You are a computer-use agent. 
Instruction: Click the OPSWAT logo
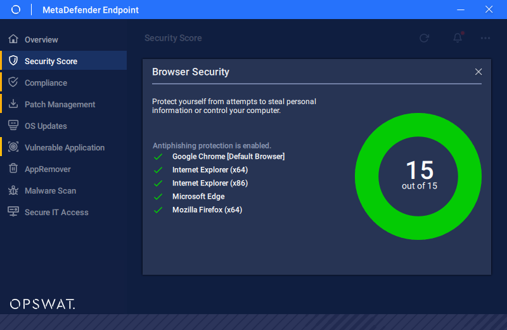[42, 304]
